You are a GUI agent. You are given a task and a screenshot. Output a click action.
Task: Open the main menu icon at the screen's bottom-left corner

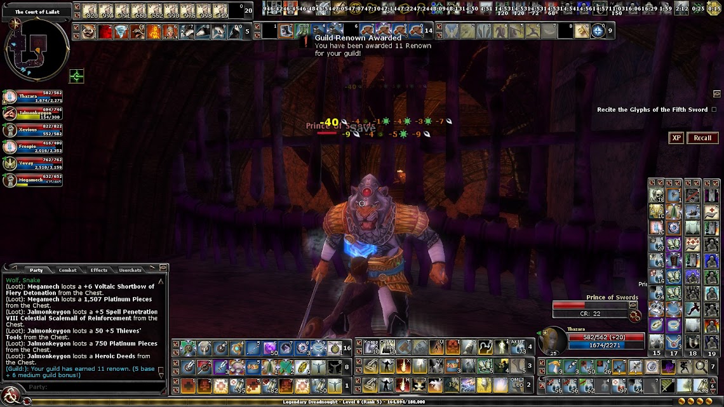point(10,396)
